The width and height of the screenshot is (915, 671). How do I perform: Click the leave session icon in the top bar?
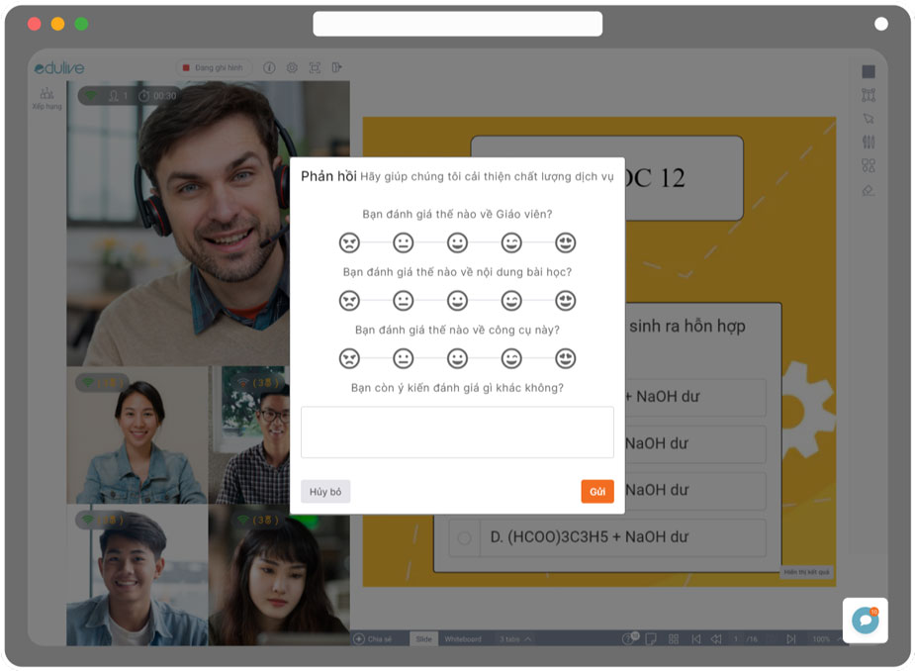coord(337,67)
